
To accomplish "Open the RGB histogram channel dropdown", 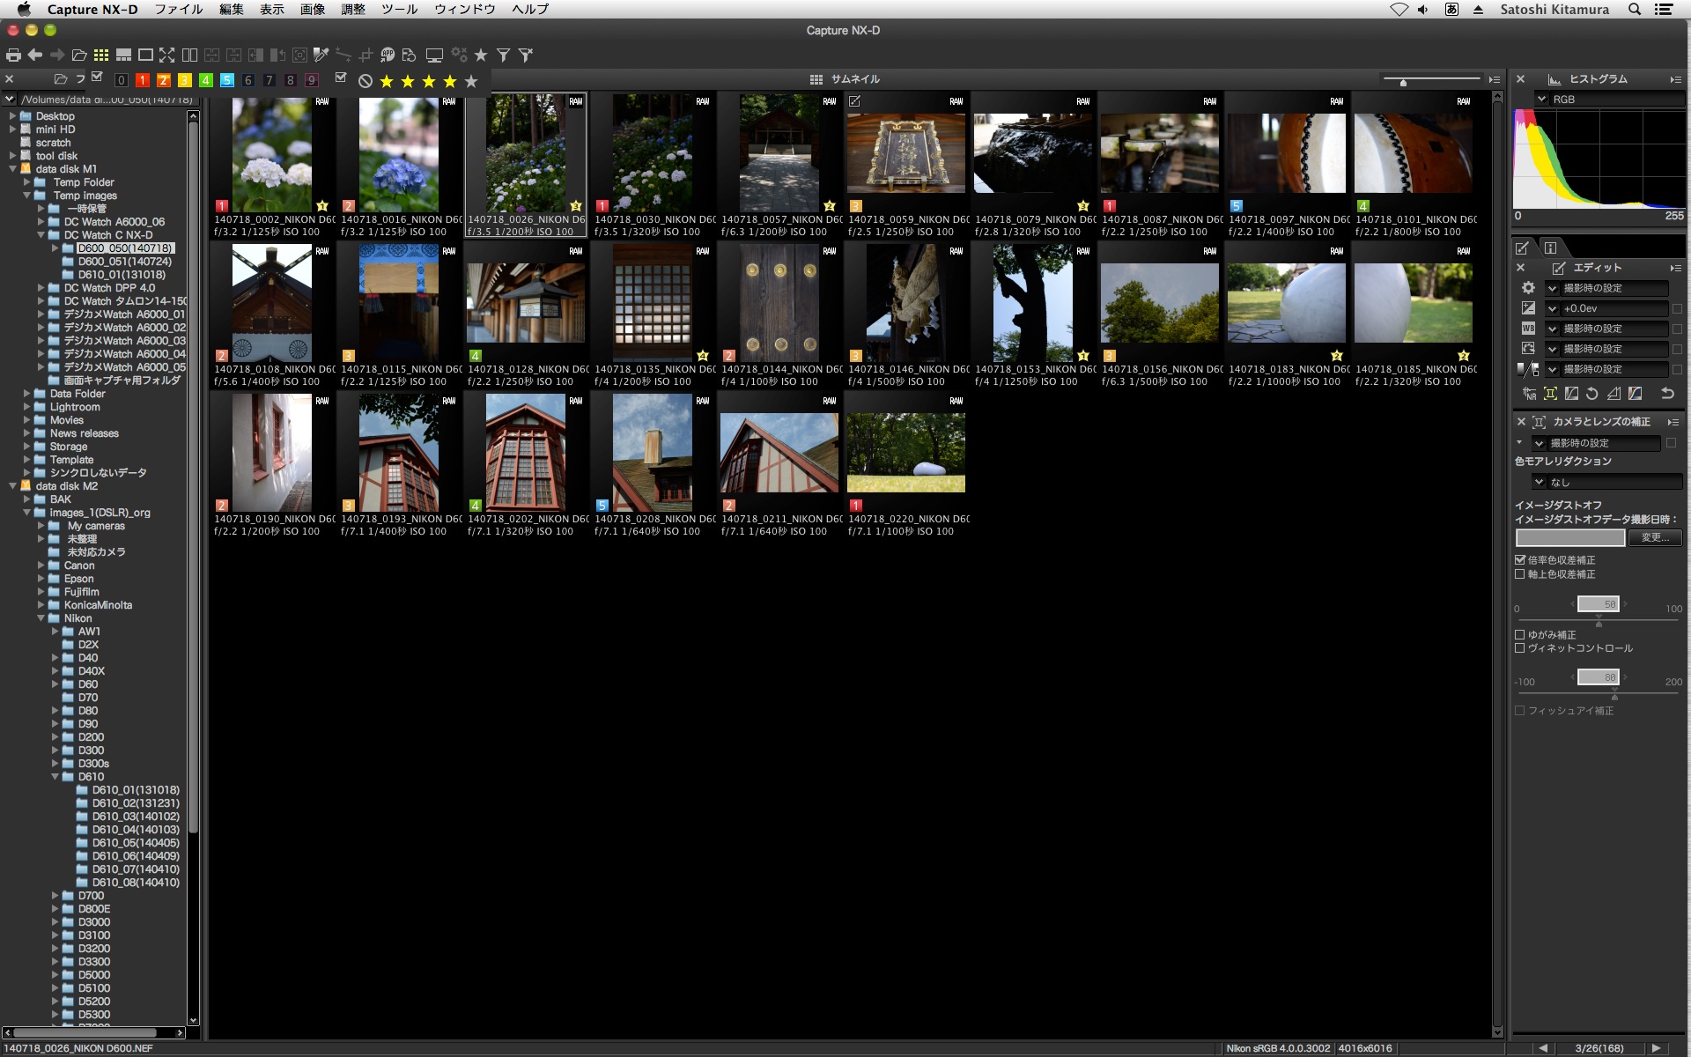I will (1542, 100).
